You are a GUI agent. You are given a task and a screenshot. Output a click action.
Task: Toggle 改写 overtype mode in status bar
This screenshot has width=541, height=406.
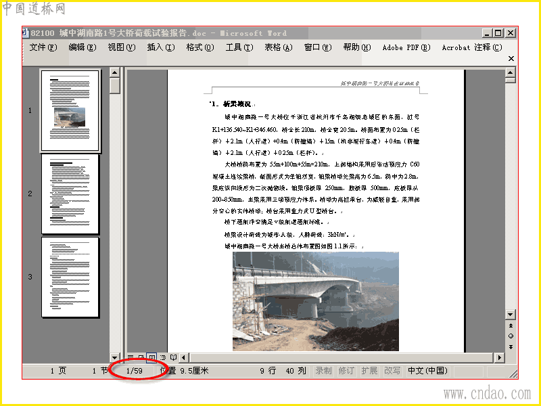click(x=392, y=371)
